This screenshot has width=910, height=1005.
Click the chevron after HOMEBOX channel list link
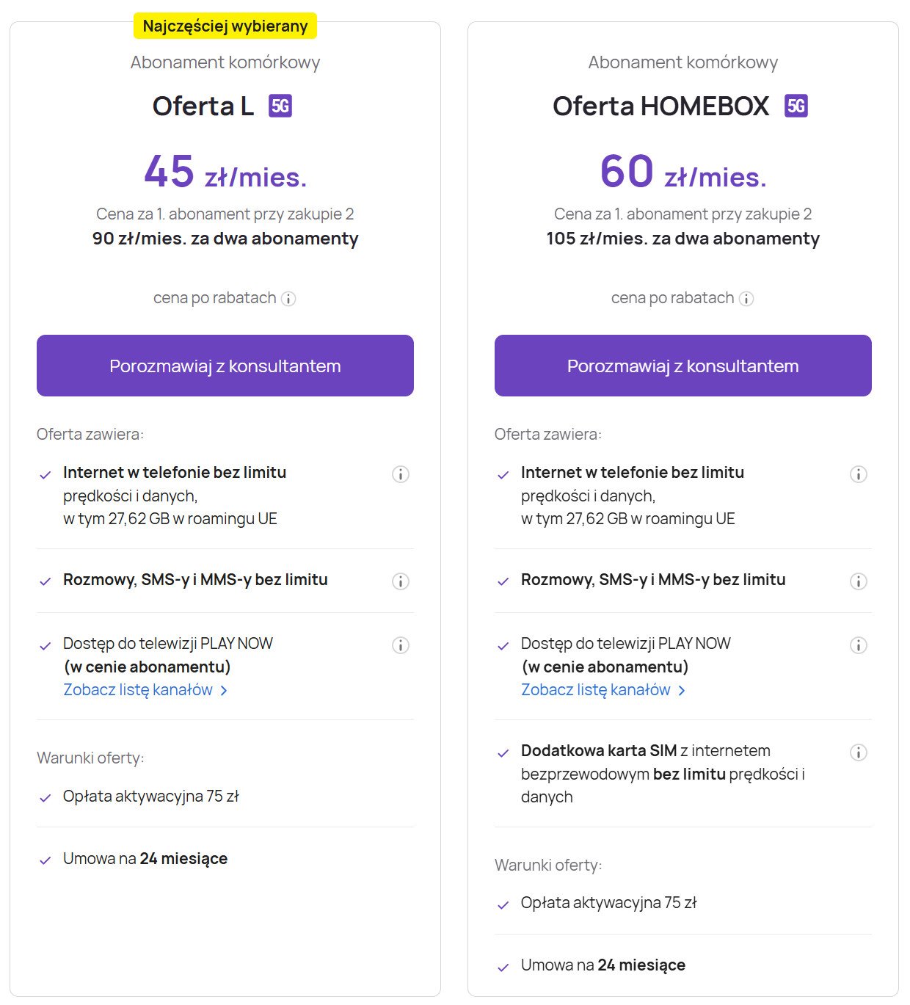click(x=682, y=691)
